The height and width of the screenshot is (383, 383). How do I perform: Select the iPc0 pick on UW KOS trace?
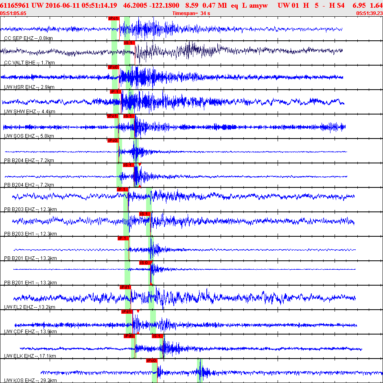click(152, 361)
